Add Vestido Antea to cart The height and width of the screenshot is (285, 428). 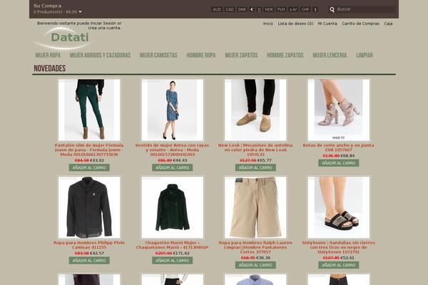pyautogui.click(x=172, y=167)
